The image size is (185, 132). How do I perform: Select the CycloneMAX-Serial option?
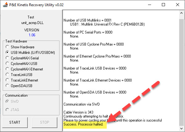(7, 58)
